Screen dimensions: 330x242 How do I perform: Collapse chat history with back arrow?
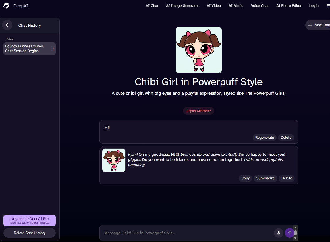[7, 25]
